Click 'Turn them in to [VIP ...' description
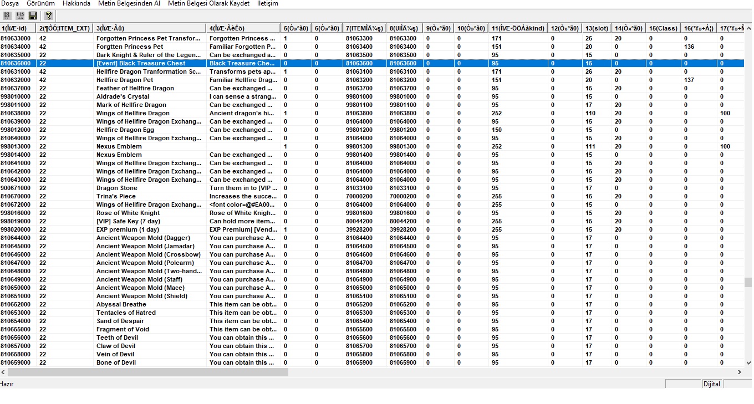 pos(242,188)
